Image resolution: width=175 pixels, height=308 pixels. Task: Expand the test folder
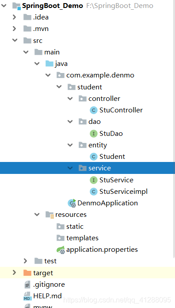25,261
